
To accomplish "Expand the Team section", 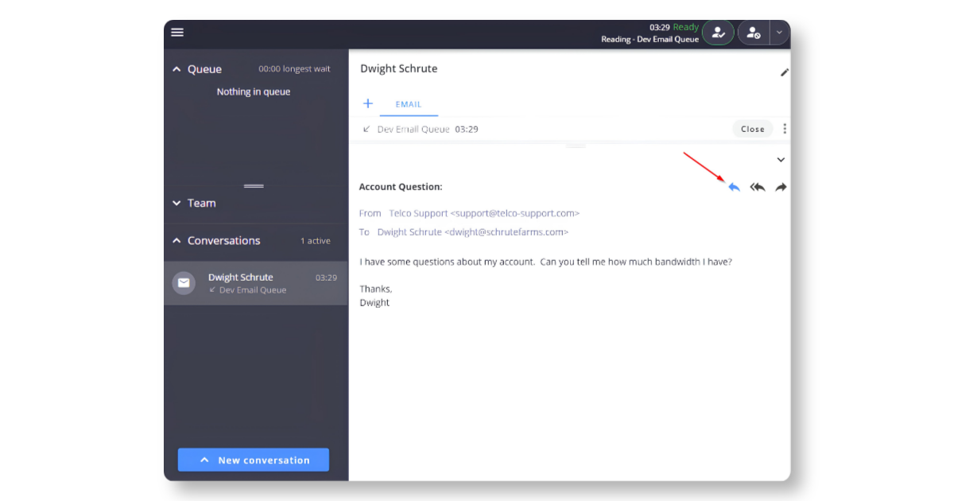I will [176, 204].
